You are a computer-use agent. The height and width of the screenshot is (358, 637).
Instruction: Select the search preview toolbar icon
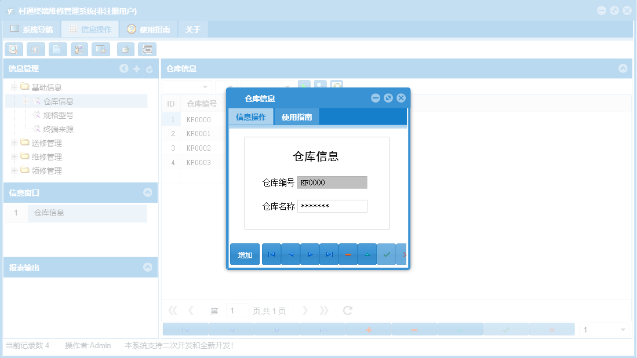tap(14, 49)
